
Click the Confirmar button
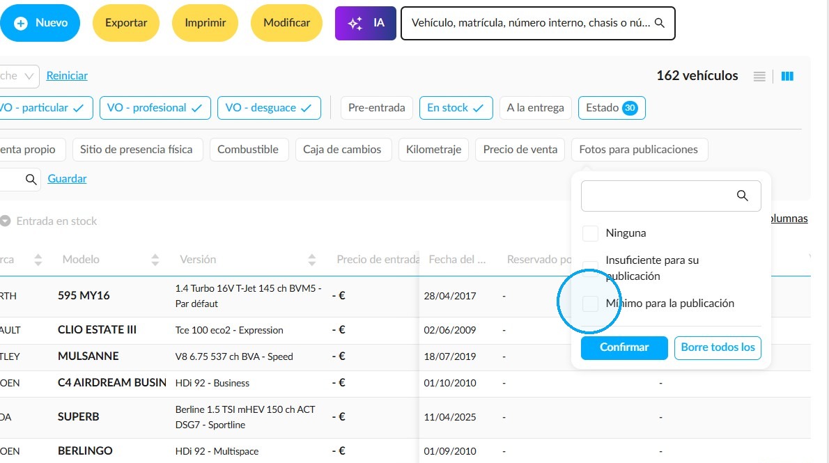click(624, 348)
